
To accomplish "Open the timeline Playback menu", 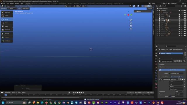I will click(8, 92).
